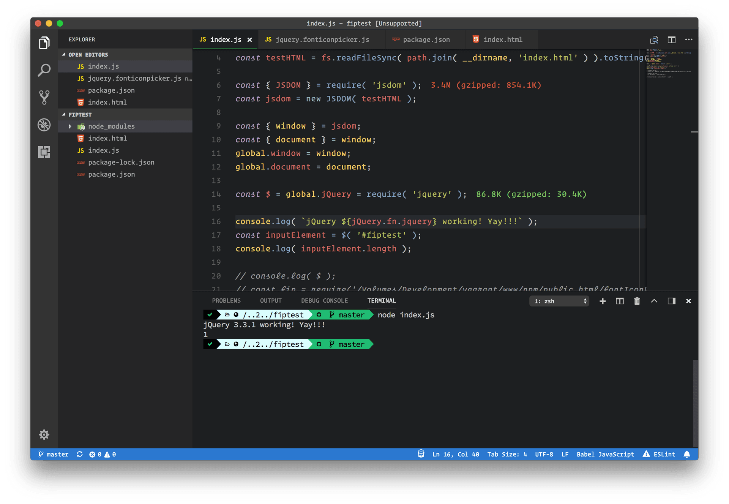Switch to the package.json tab
Image resolution: width=729 pixels, height=504 pixels.
pyautogui.click(x=425, y=39)
